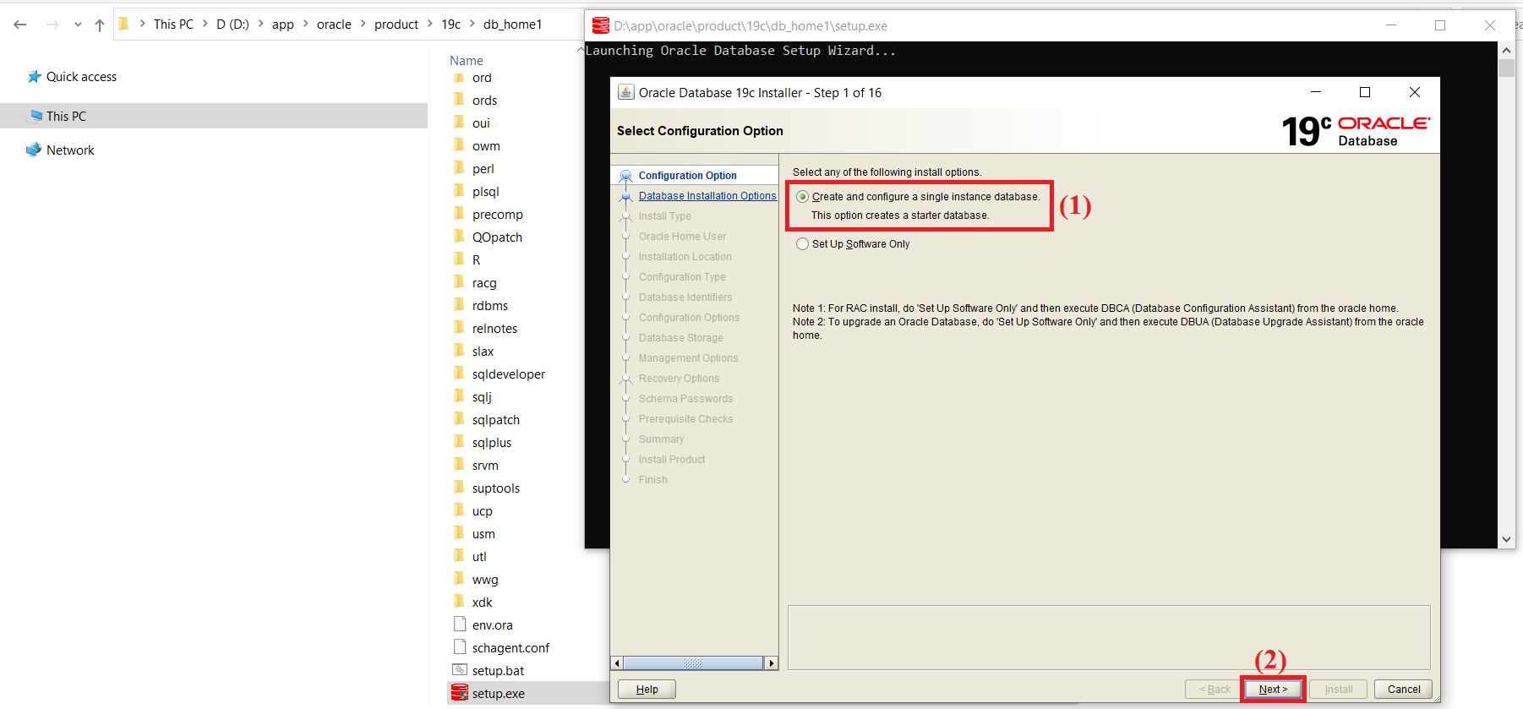The height and width of the screenshot is (709, 1523).
Task: Click the setup.bat file icon
Action: [460, 670]
